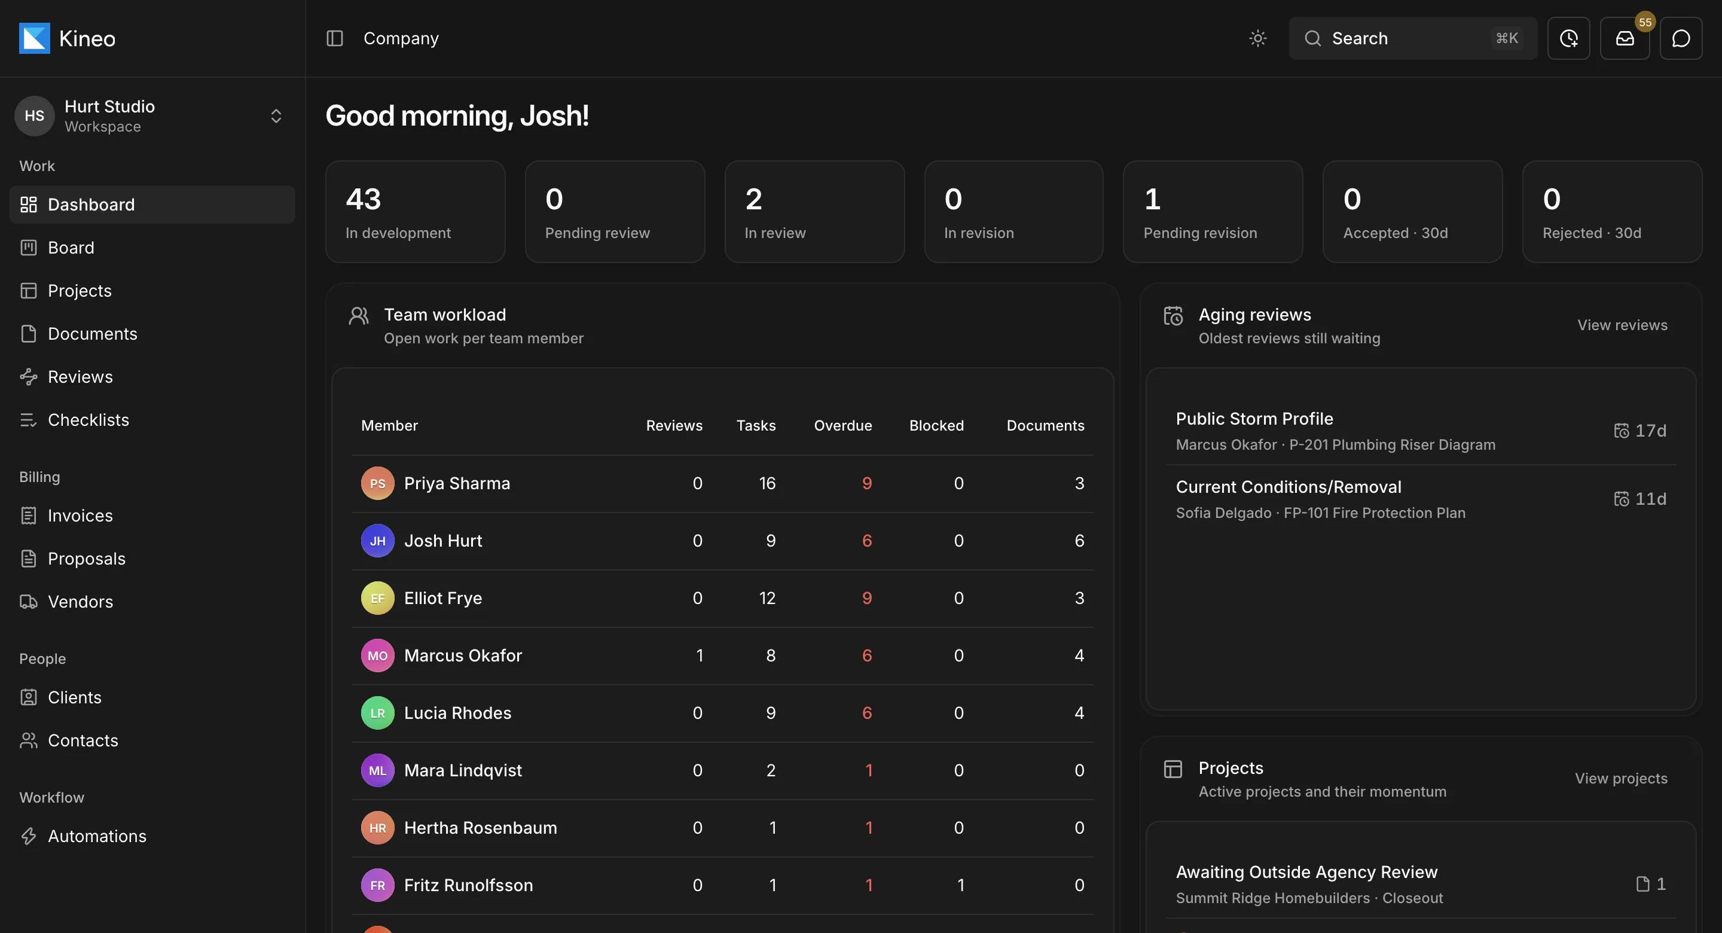Viewport: 1722px width, 933px height.
Task: Click Elliot Frye EF avatar
Action: click(x=378, y=599)
